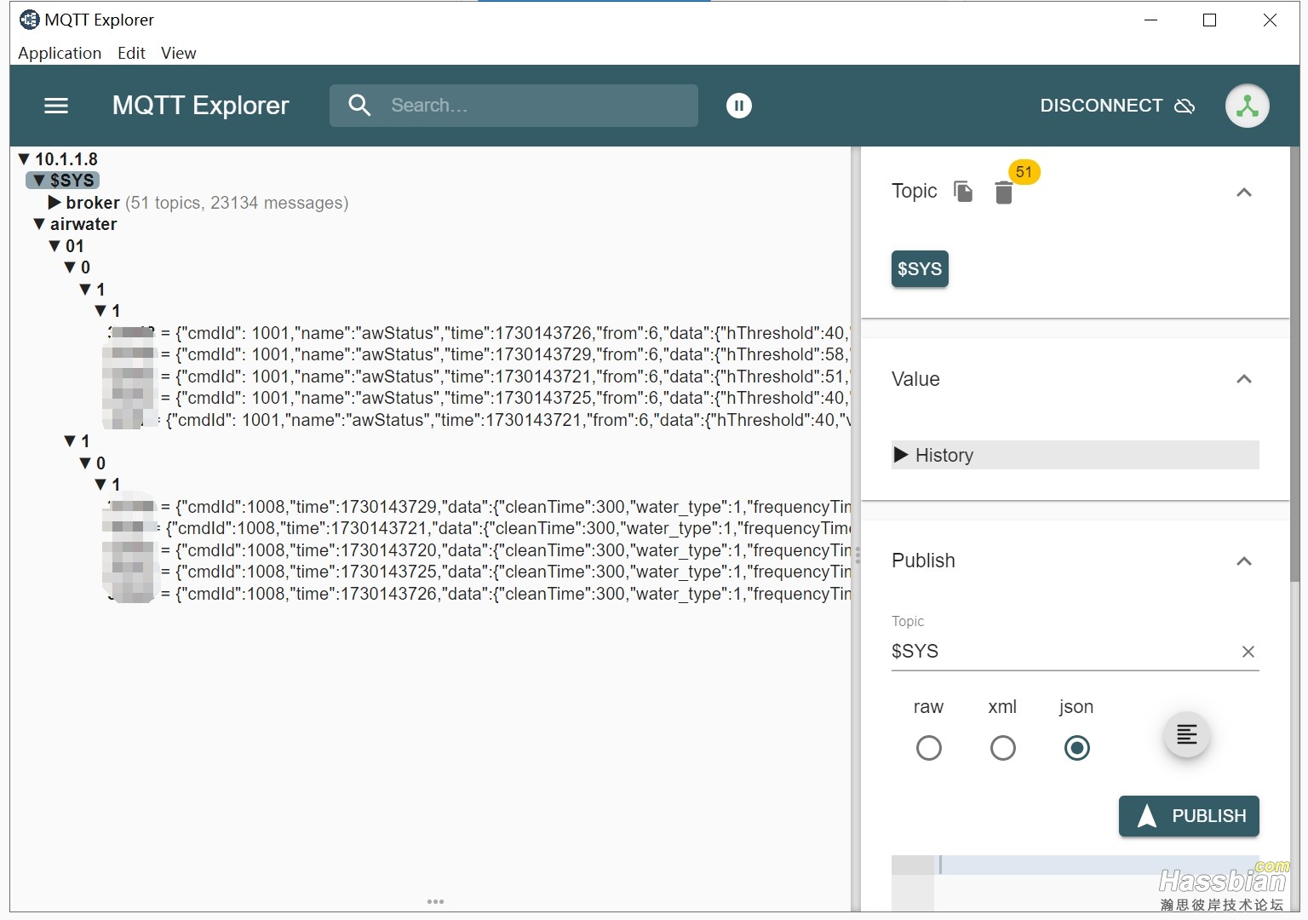Clear the publish topic with the X icon

pos(1248,652)
